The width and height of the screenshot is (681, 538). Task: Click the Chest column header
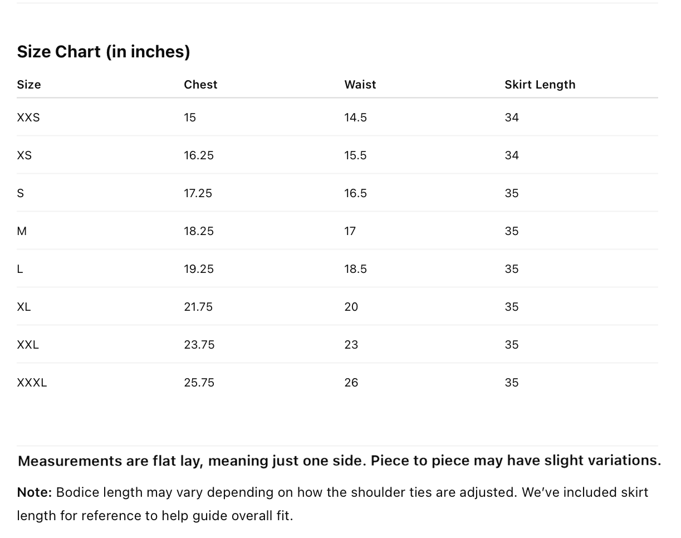200,85
